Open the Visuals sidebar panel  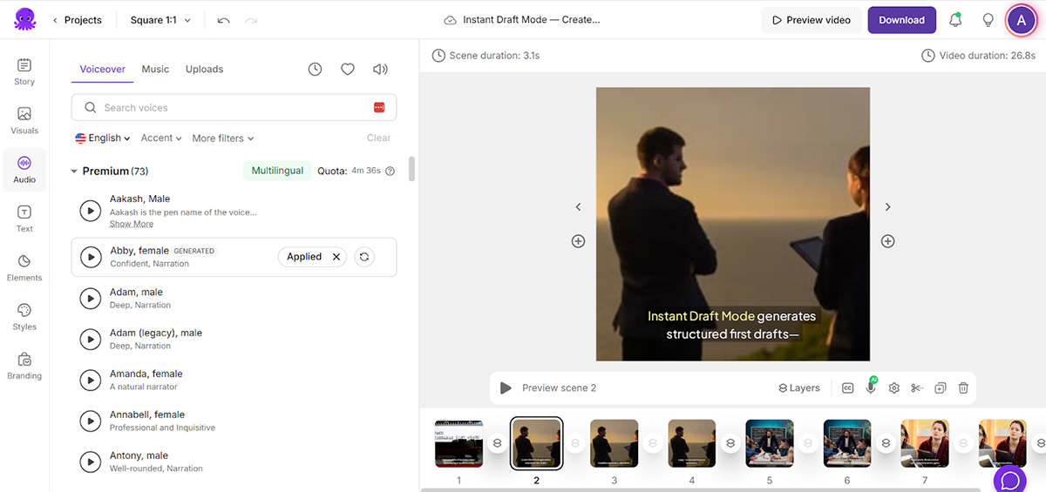[x=24, y=120]
